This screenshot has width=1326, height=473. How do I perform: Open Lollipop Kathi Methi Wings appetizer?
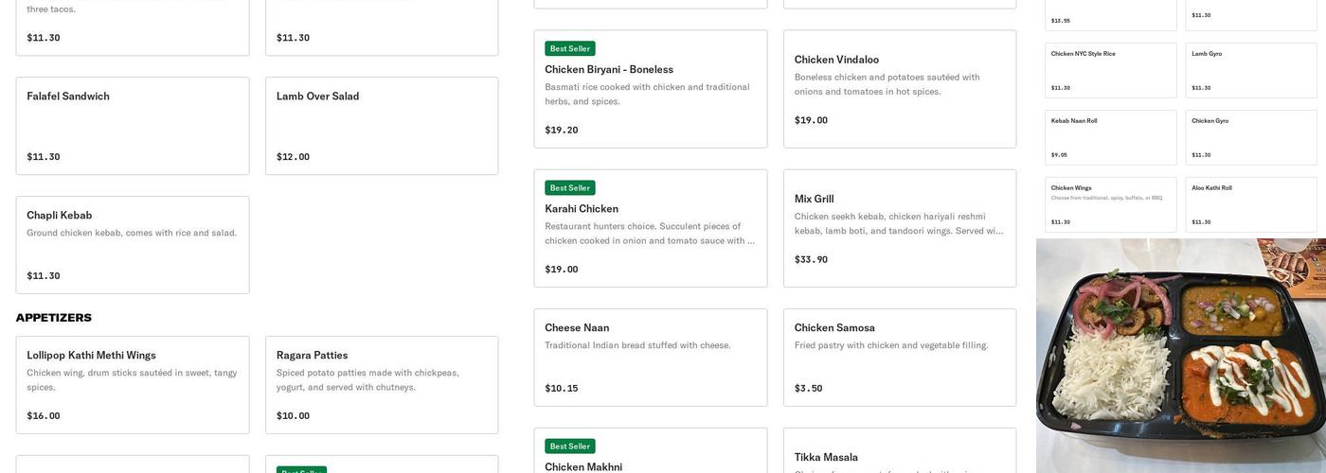(133, 385)
